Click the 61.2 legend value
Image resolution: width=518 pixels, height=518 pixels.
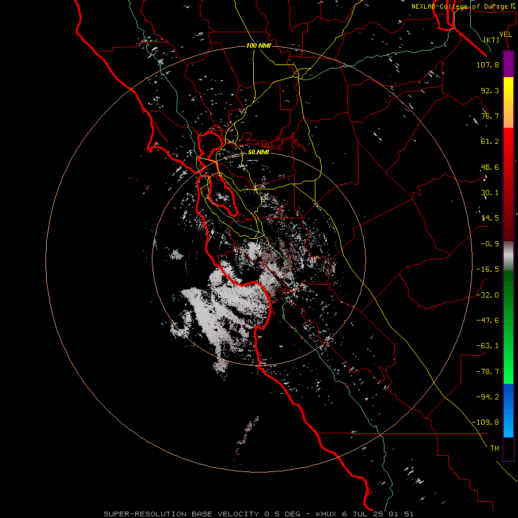coord(490,142)
